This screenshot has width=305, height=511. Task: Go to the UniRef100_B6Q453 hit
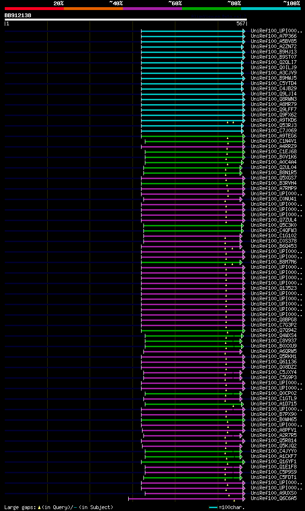(x=274, y=246)
